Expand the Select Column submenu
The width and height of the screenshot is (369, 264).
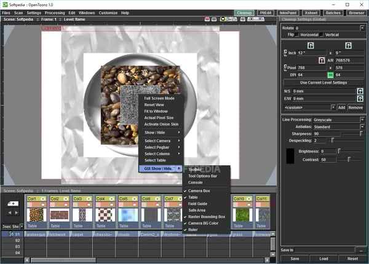tap(161, 153)
